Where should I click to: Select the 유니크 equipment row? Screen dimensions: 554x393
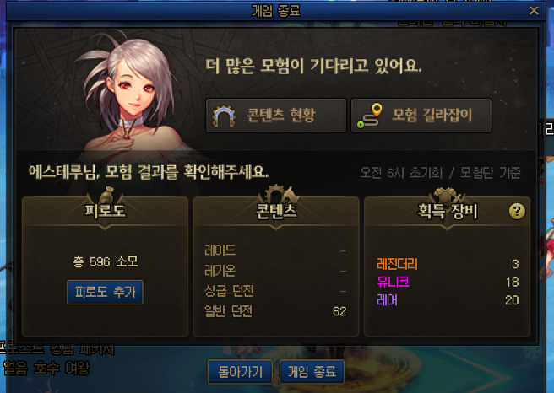coord(448,282)
